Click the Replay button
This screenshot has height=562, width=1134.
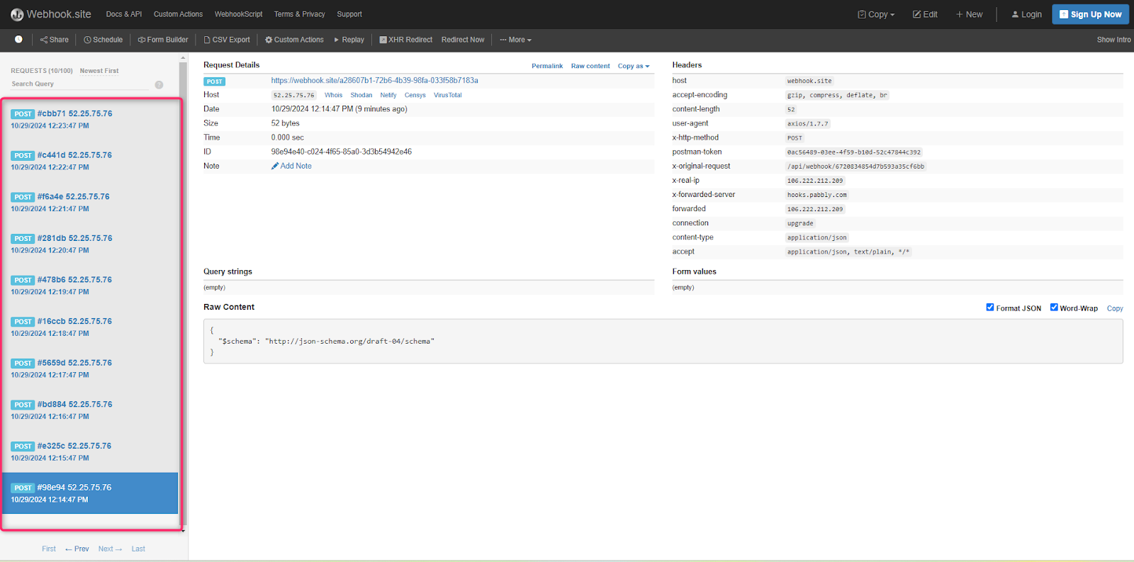click(349, 40)
